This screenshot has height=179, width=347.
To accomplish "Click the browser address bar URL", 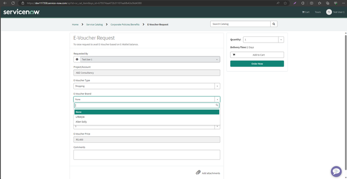I will pyautogui.click(x=84, y=3).
